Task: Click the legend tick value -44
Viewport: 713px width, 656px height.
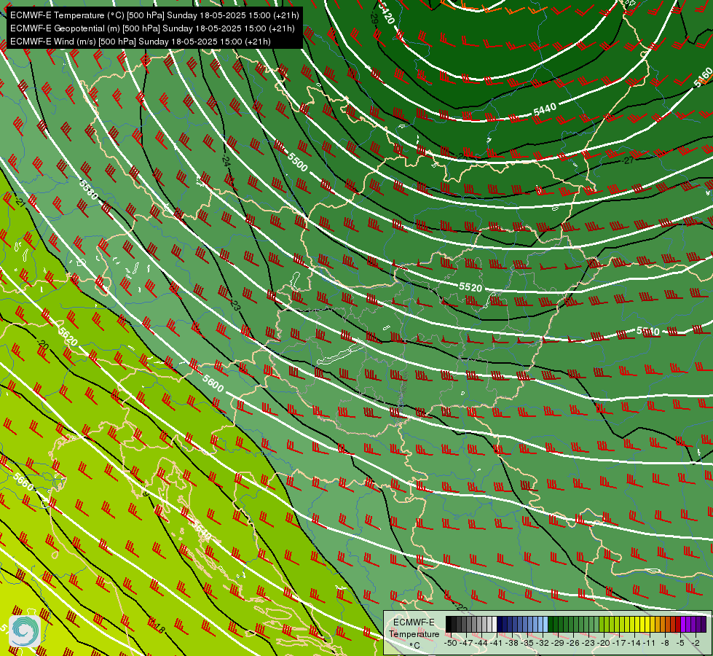Action: 481,644
